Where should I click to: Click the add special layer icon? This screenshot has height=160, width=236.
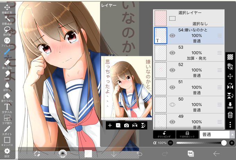(x=118, y=125)
